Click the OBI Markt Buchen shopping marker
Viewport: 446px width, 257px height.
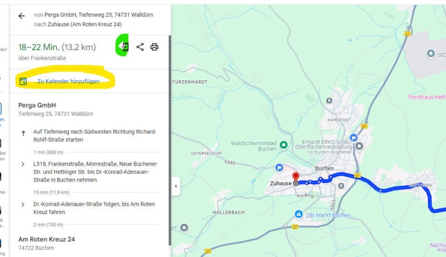(x=298, y=214)
